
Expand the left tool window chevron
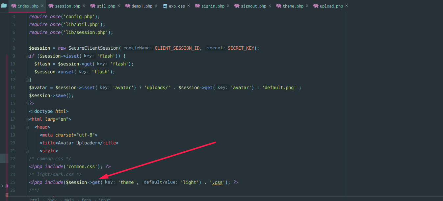coord(2,186)
